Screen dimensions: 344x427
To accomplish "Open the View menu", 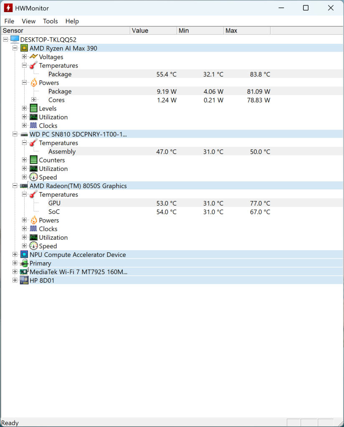I will point(29,21).
